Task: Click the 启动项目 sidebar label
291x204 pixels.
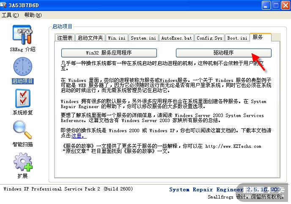Action: point(23,81)
